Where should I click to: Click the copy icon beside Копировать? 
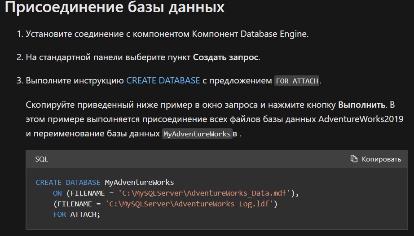354,159
